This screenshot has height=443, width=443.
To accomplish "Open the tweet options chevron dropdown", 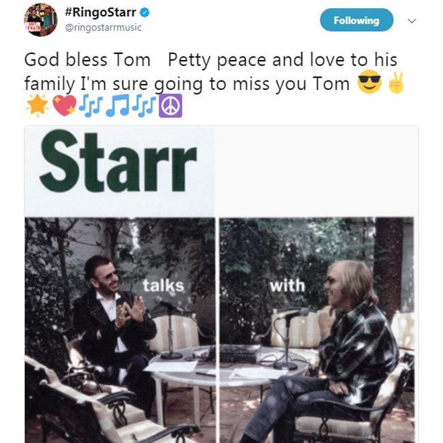I will tap(412, 21).
